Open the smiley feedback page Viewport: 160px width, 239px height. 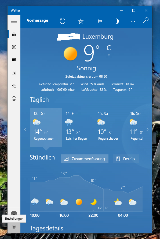click(x=14, y=99)
